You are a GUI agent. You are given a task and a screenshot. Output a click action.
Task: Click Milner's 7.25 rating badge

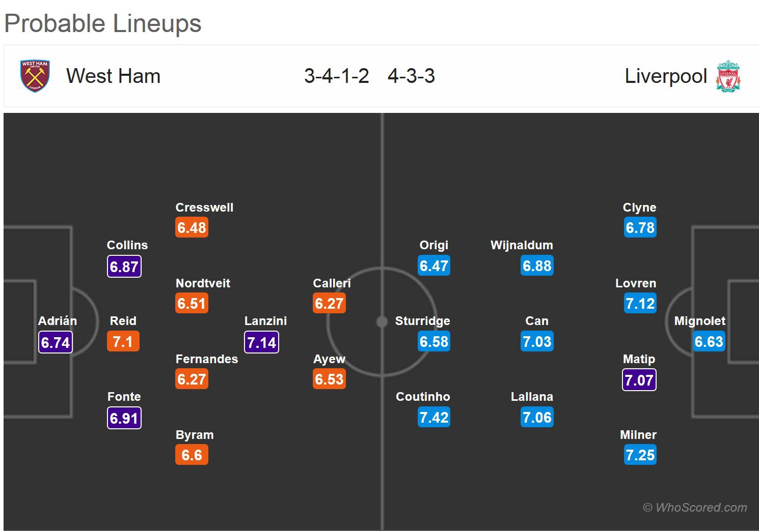click(x=640, y=455)
